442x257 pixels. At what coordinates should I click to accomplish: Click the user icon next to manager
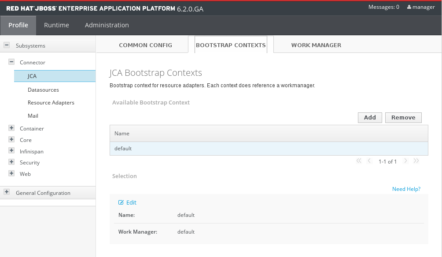coord(409,7)
